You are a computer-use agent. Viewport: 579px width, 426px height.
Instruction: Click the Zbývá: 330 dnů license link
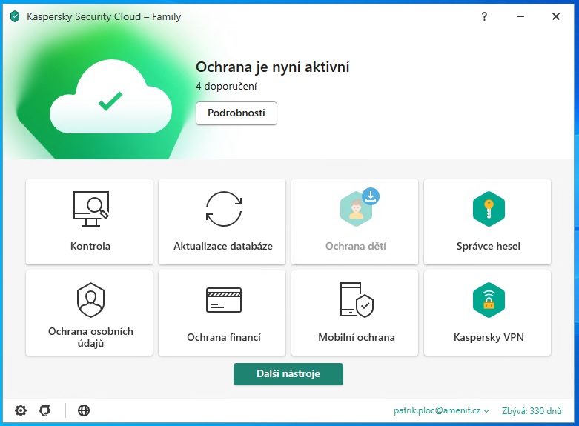click(532, 410)
